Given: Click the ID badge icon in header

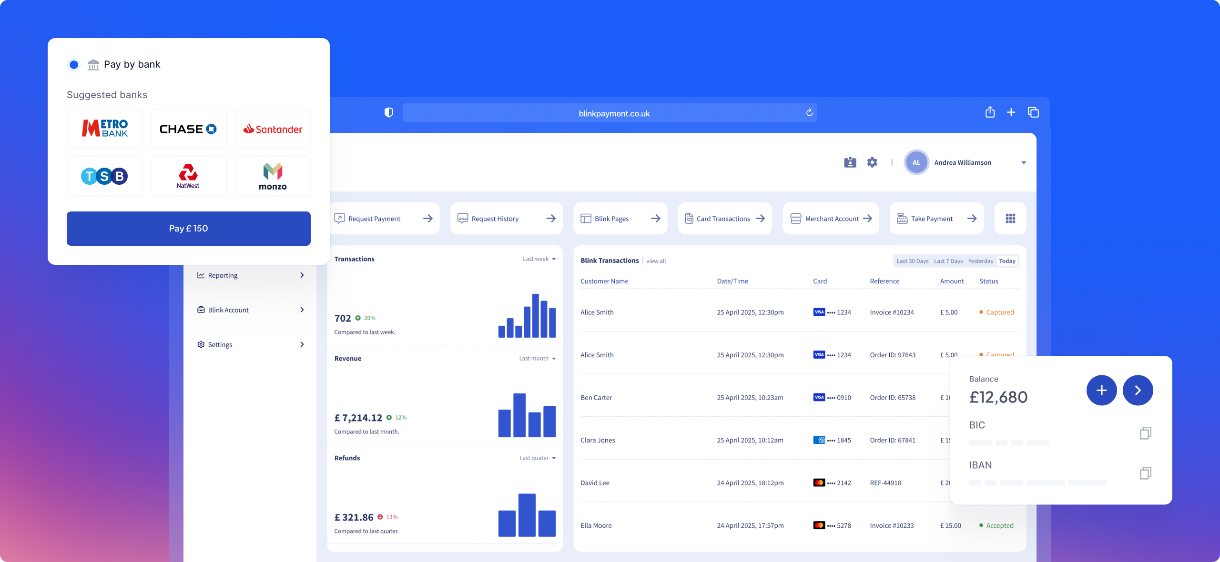Looking at the screenshot, I should [850, 162].
